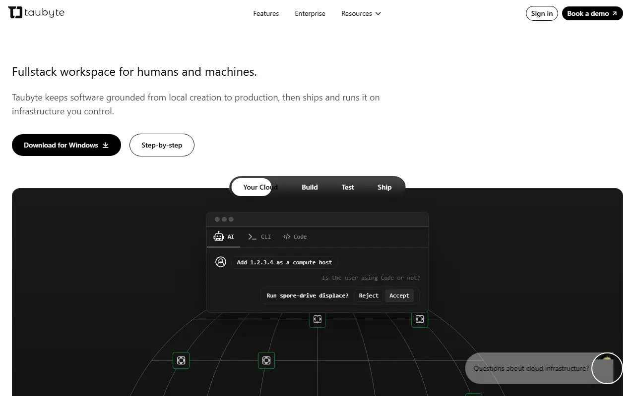Accept the spore-drive displace command
The width and height of the screenshot is (635, 396).
[x=399, y=296]
